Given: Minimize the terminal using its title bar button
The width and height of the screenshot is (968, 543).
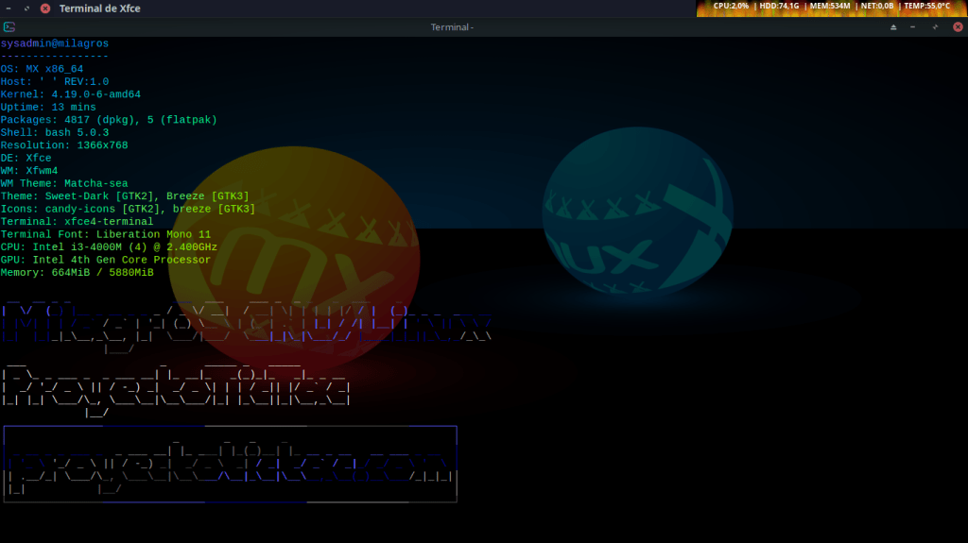Looking at the screenshot, I should 913,27.
